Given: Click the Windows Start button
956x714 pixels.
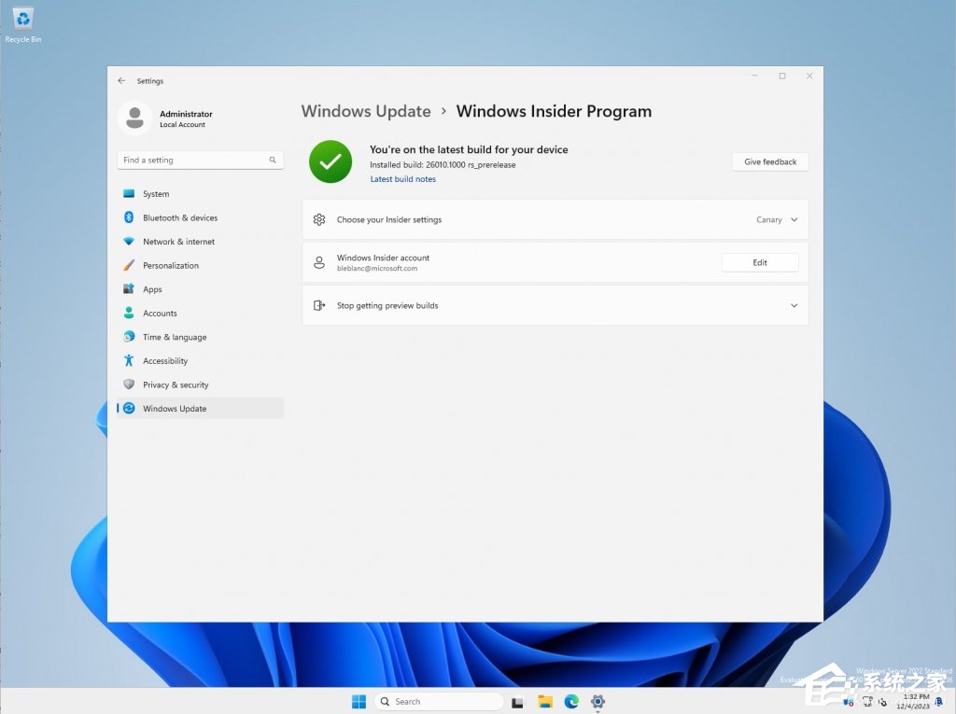Looking at the screenshot, I should [358, 702].
